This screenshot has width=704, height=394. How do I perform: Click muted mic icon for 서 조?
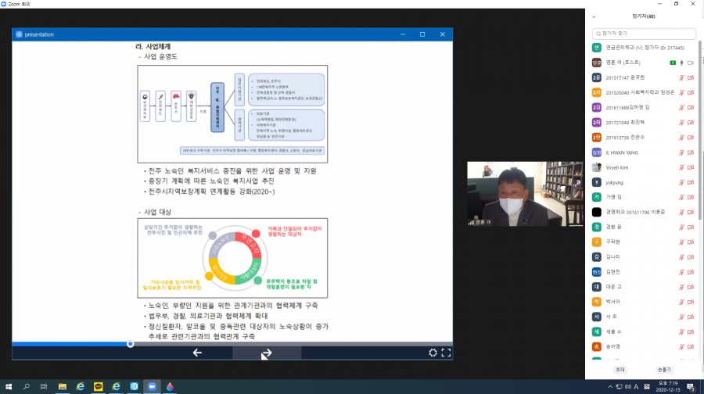(x=681, y=317)
